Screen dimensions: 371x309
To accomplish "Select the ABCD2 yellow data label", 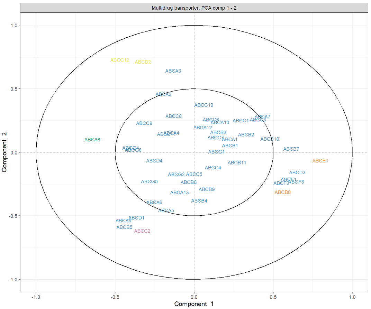I will point(143,62).
